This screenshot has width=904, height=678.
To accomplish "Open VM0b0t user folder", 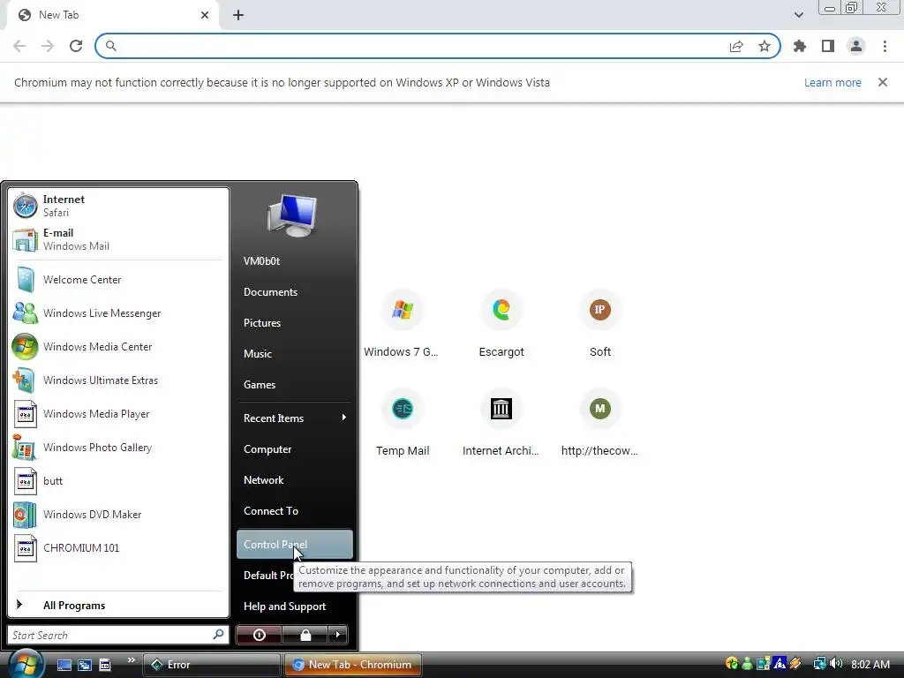I will pos(294,261).
